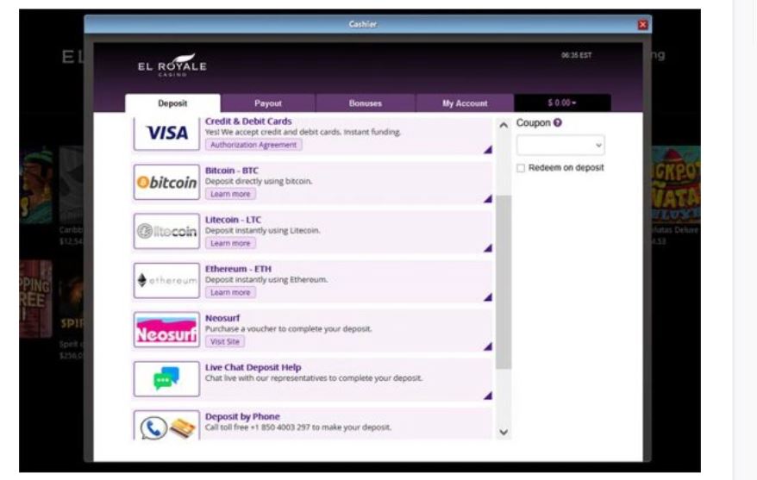757x480 pixels.
Task: Open the Bonuses tab
Action: pos(366,103)
